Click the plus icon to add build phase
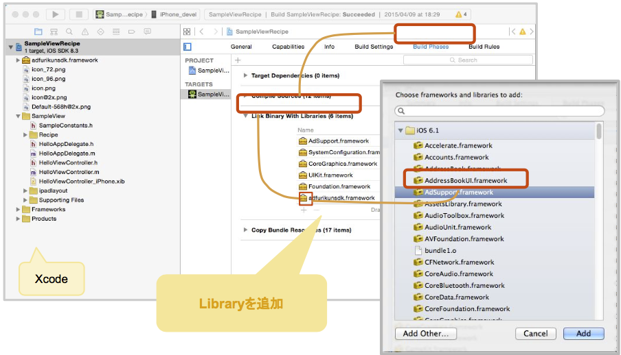Screen dimensions: 621x355 click(x=238, y=60)
